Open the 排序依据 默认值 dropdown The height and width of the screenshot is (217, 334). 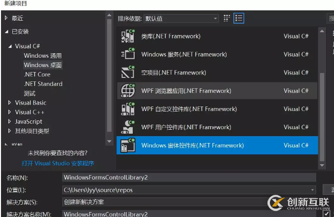(x=181, y=19)
